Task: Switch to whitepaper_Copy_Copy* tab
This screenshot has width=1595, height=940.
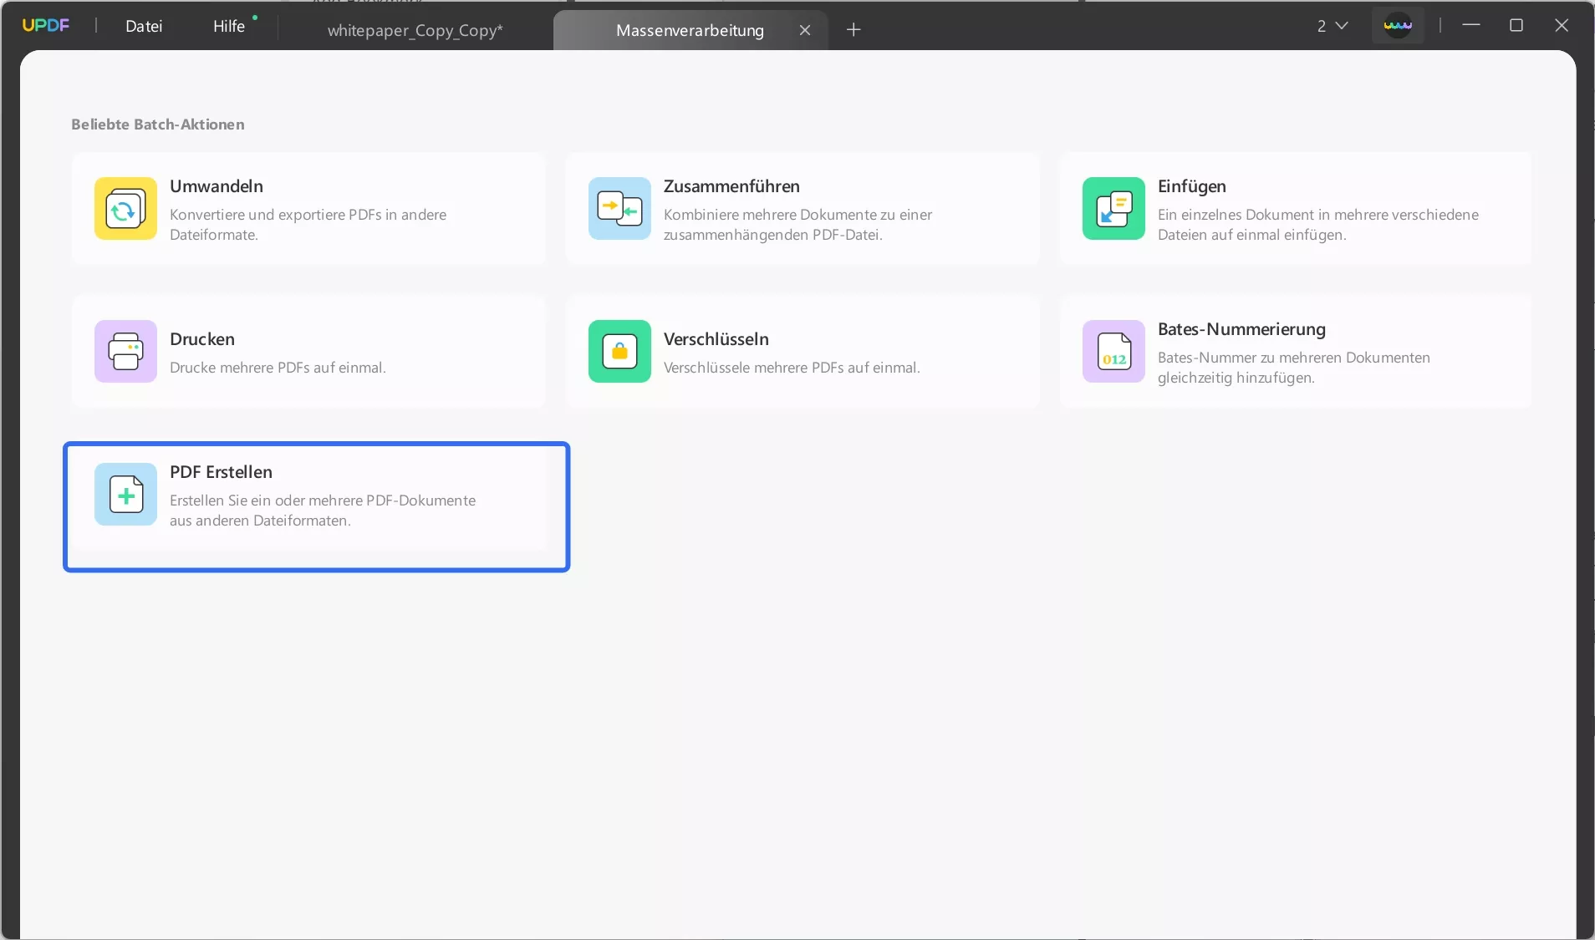Action: pyautogui.click(x=415, y=30)
